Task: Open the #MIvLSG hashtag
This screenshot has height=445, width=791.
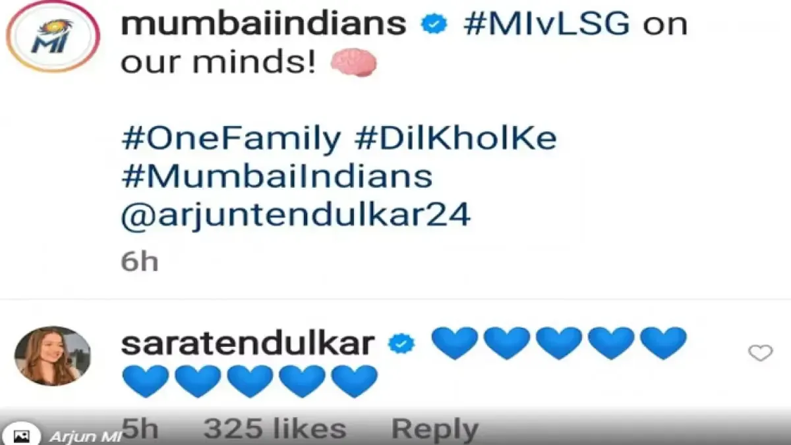Action: coord(547,24)
